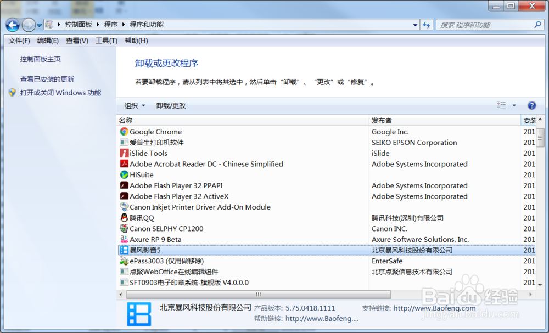Click the horizontal scrollbar left arrow
Viewport: 549px width, 333px height.
point(121,295)
